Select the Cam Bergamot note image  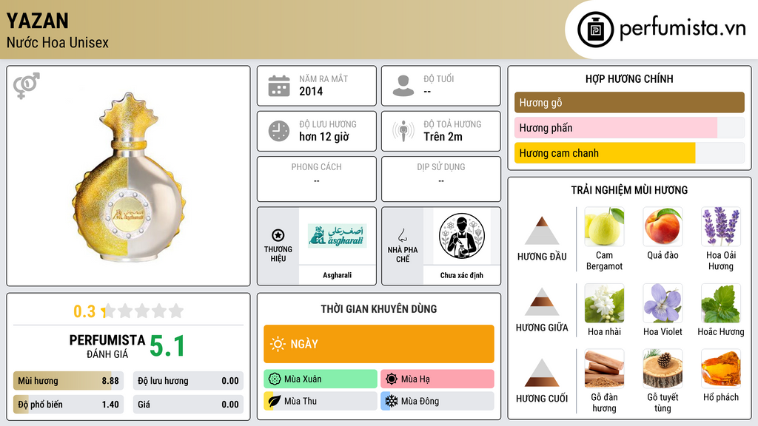tap(604, 226)
